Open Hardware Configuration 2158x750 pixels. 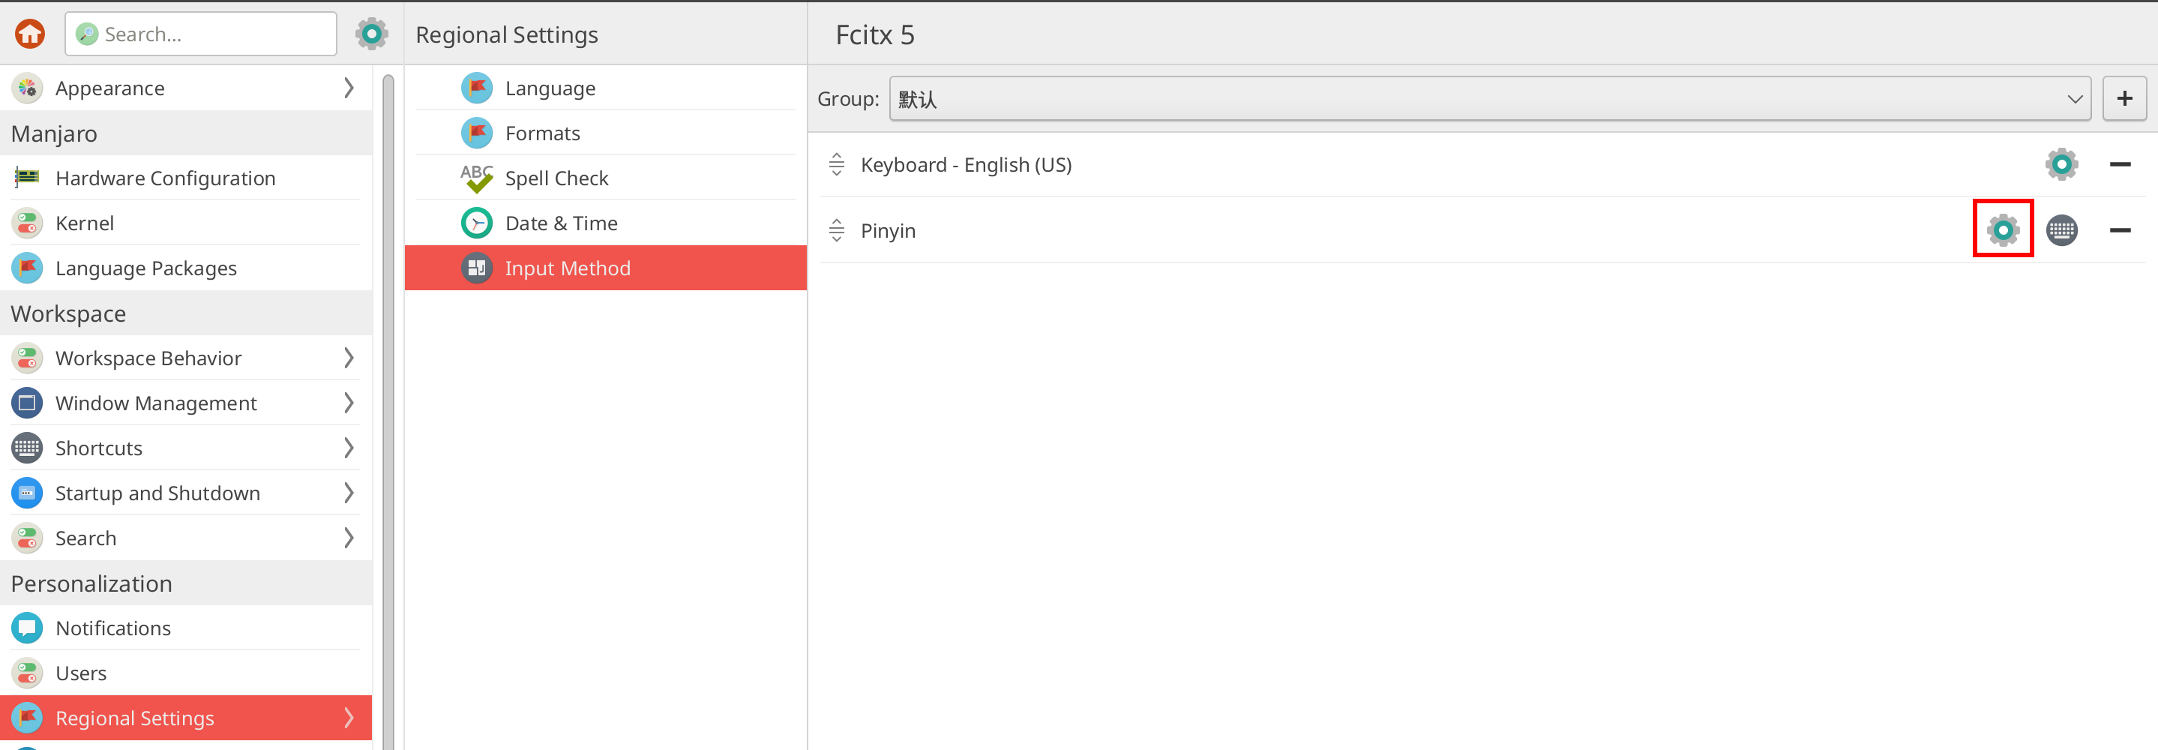pos(186,178)
